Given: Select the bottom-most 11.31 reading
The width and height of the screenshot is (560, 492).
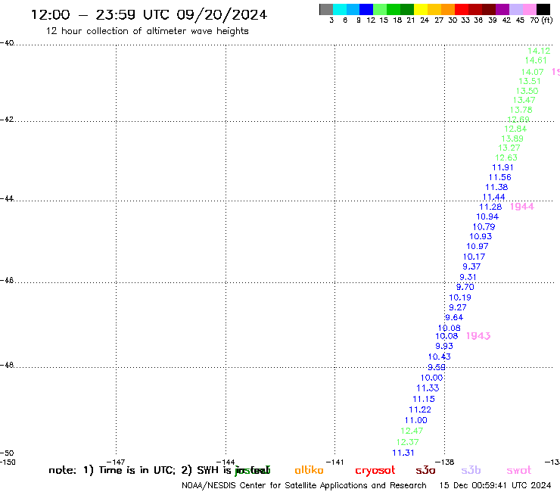Looking at the screenshot, I should [403, 453].
